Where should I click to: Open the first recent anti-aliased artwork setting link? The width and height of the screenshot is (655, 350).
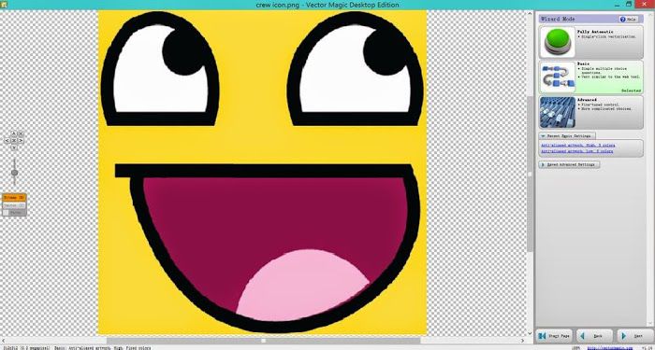coord(577,146)
